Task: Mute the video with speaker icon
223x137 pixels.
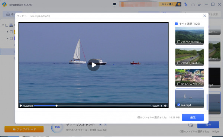Action: [165, 106]
